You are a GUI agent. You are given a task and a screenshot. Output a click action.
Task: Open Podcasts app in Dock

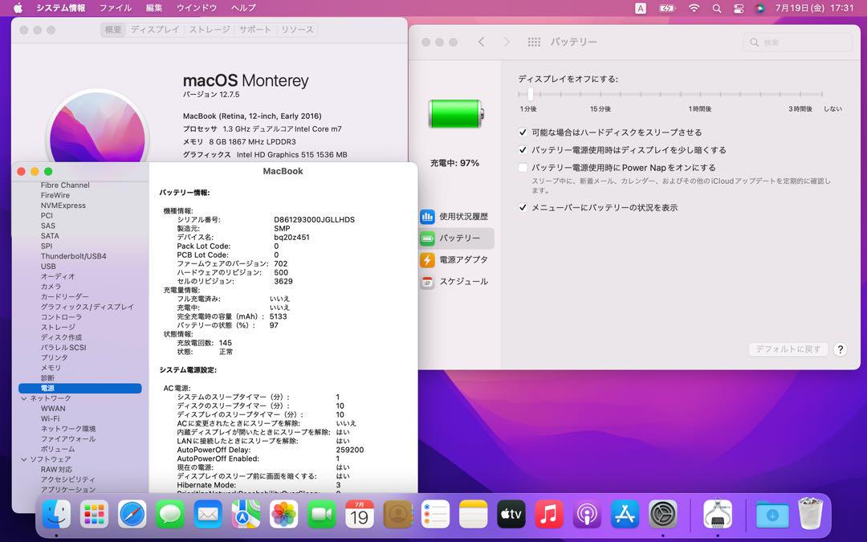point(587,515)
